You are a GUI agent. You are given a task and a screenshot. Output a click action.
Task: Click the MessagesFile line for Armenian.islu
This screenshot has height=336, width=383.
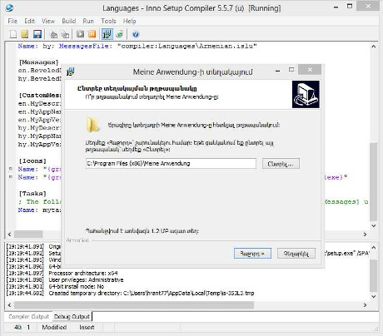tap(137, 46)
